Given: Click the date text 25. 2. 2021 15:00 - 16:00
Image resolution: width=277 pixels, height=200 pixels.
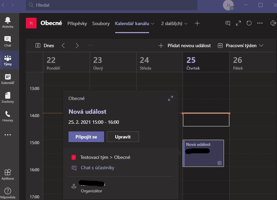Looking at the screenshot, I should click(94, 122).
